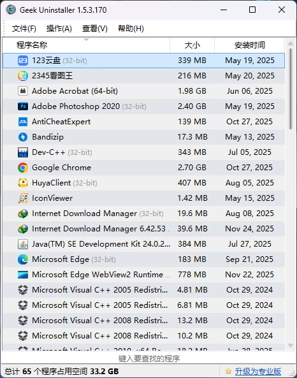The image size is (297, 378).
Task: Select the Microsoft Edge WebView2 Runtime name
Action: (x=98, y=275)
